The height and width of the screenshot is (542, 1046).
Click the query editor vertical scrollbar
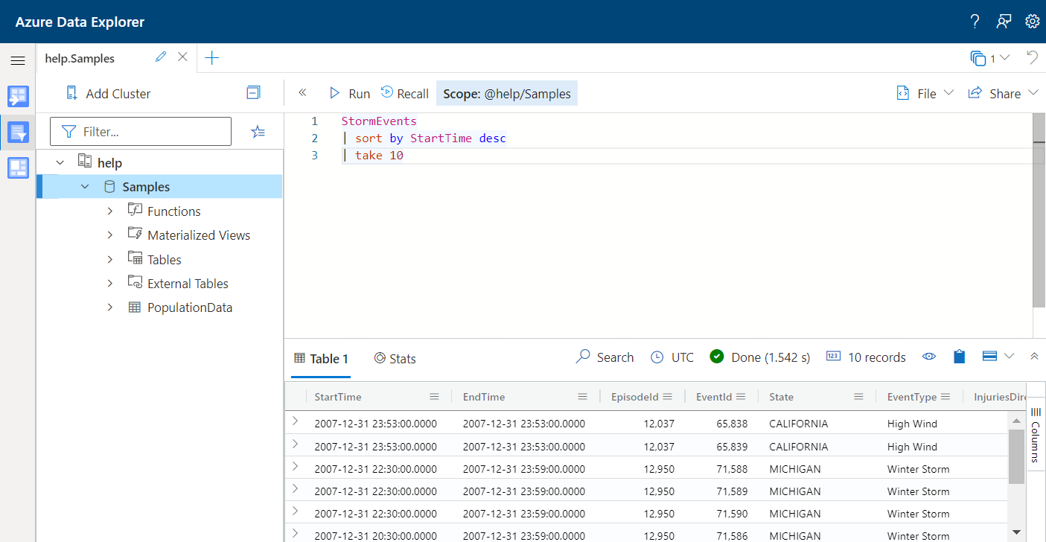(x=1039, y=210)
